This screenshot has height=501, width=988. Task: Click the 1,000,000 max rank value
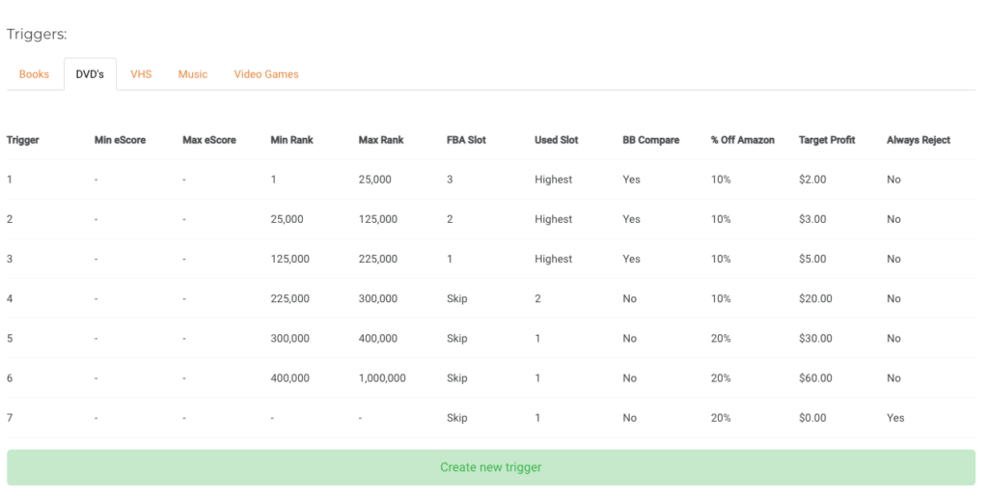382,378
